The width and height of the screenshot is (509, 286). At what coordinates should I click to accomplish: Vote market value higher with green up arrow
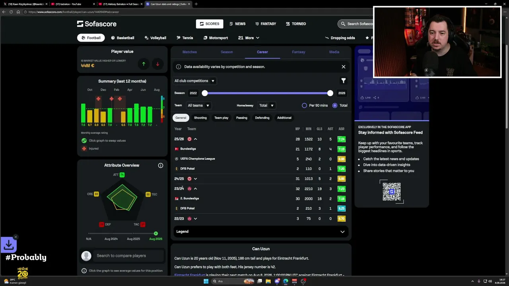pos(144,64)
